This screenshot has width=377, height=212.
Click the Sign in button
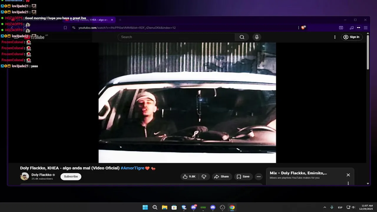(x=352, y=37)
